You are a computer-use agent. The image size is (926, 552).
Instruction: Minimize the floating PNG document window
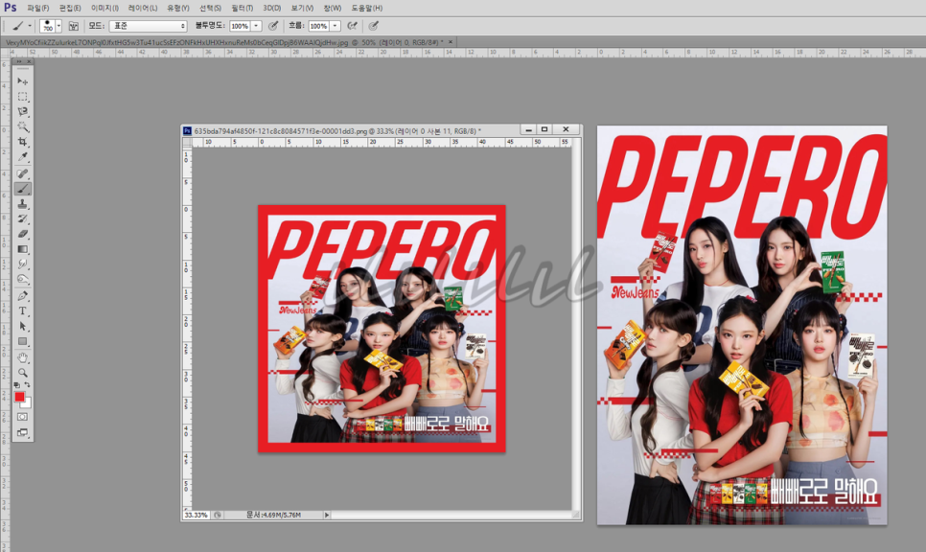pyautogui.click(x=528, y=129)
